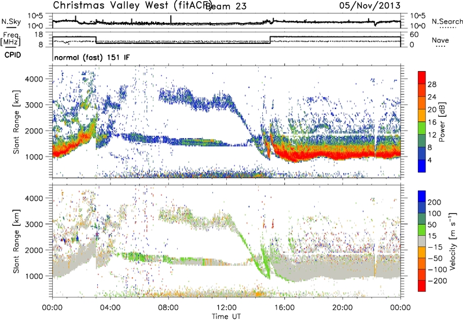Click the bright blue bottom segment of the Power bar

422,166
